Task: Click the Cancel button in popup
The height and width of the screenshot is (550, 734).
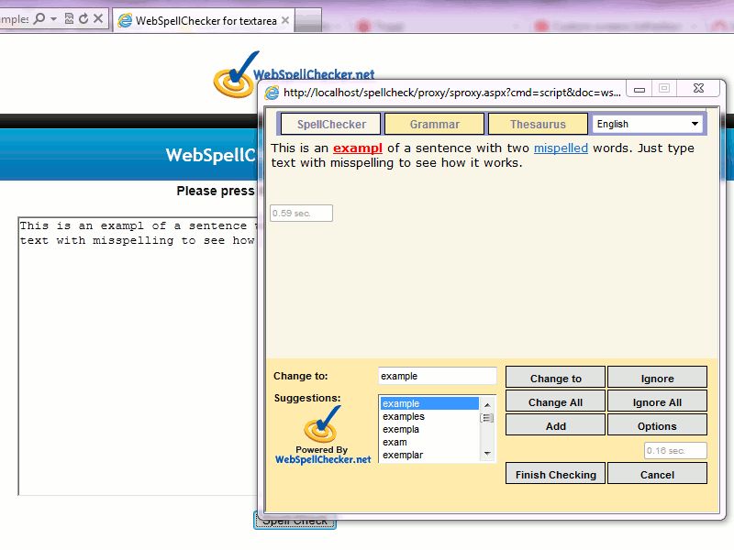Action: pos(657,474)
